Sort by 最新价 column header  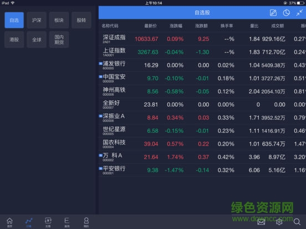[x=150, y=26]
